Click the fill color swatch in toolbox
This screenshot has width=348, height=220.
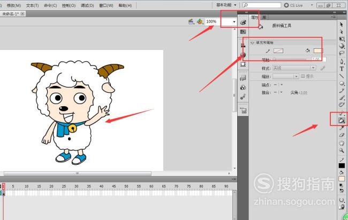(x=342, y=179)
